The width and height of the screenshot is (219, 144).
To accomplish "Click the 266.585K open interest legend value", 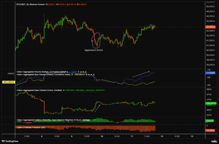I will (80, 90).
